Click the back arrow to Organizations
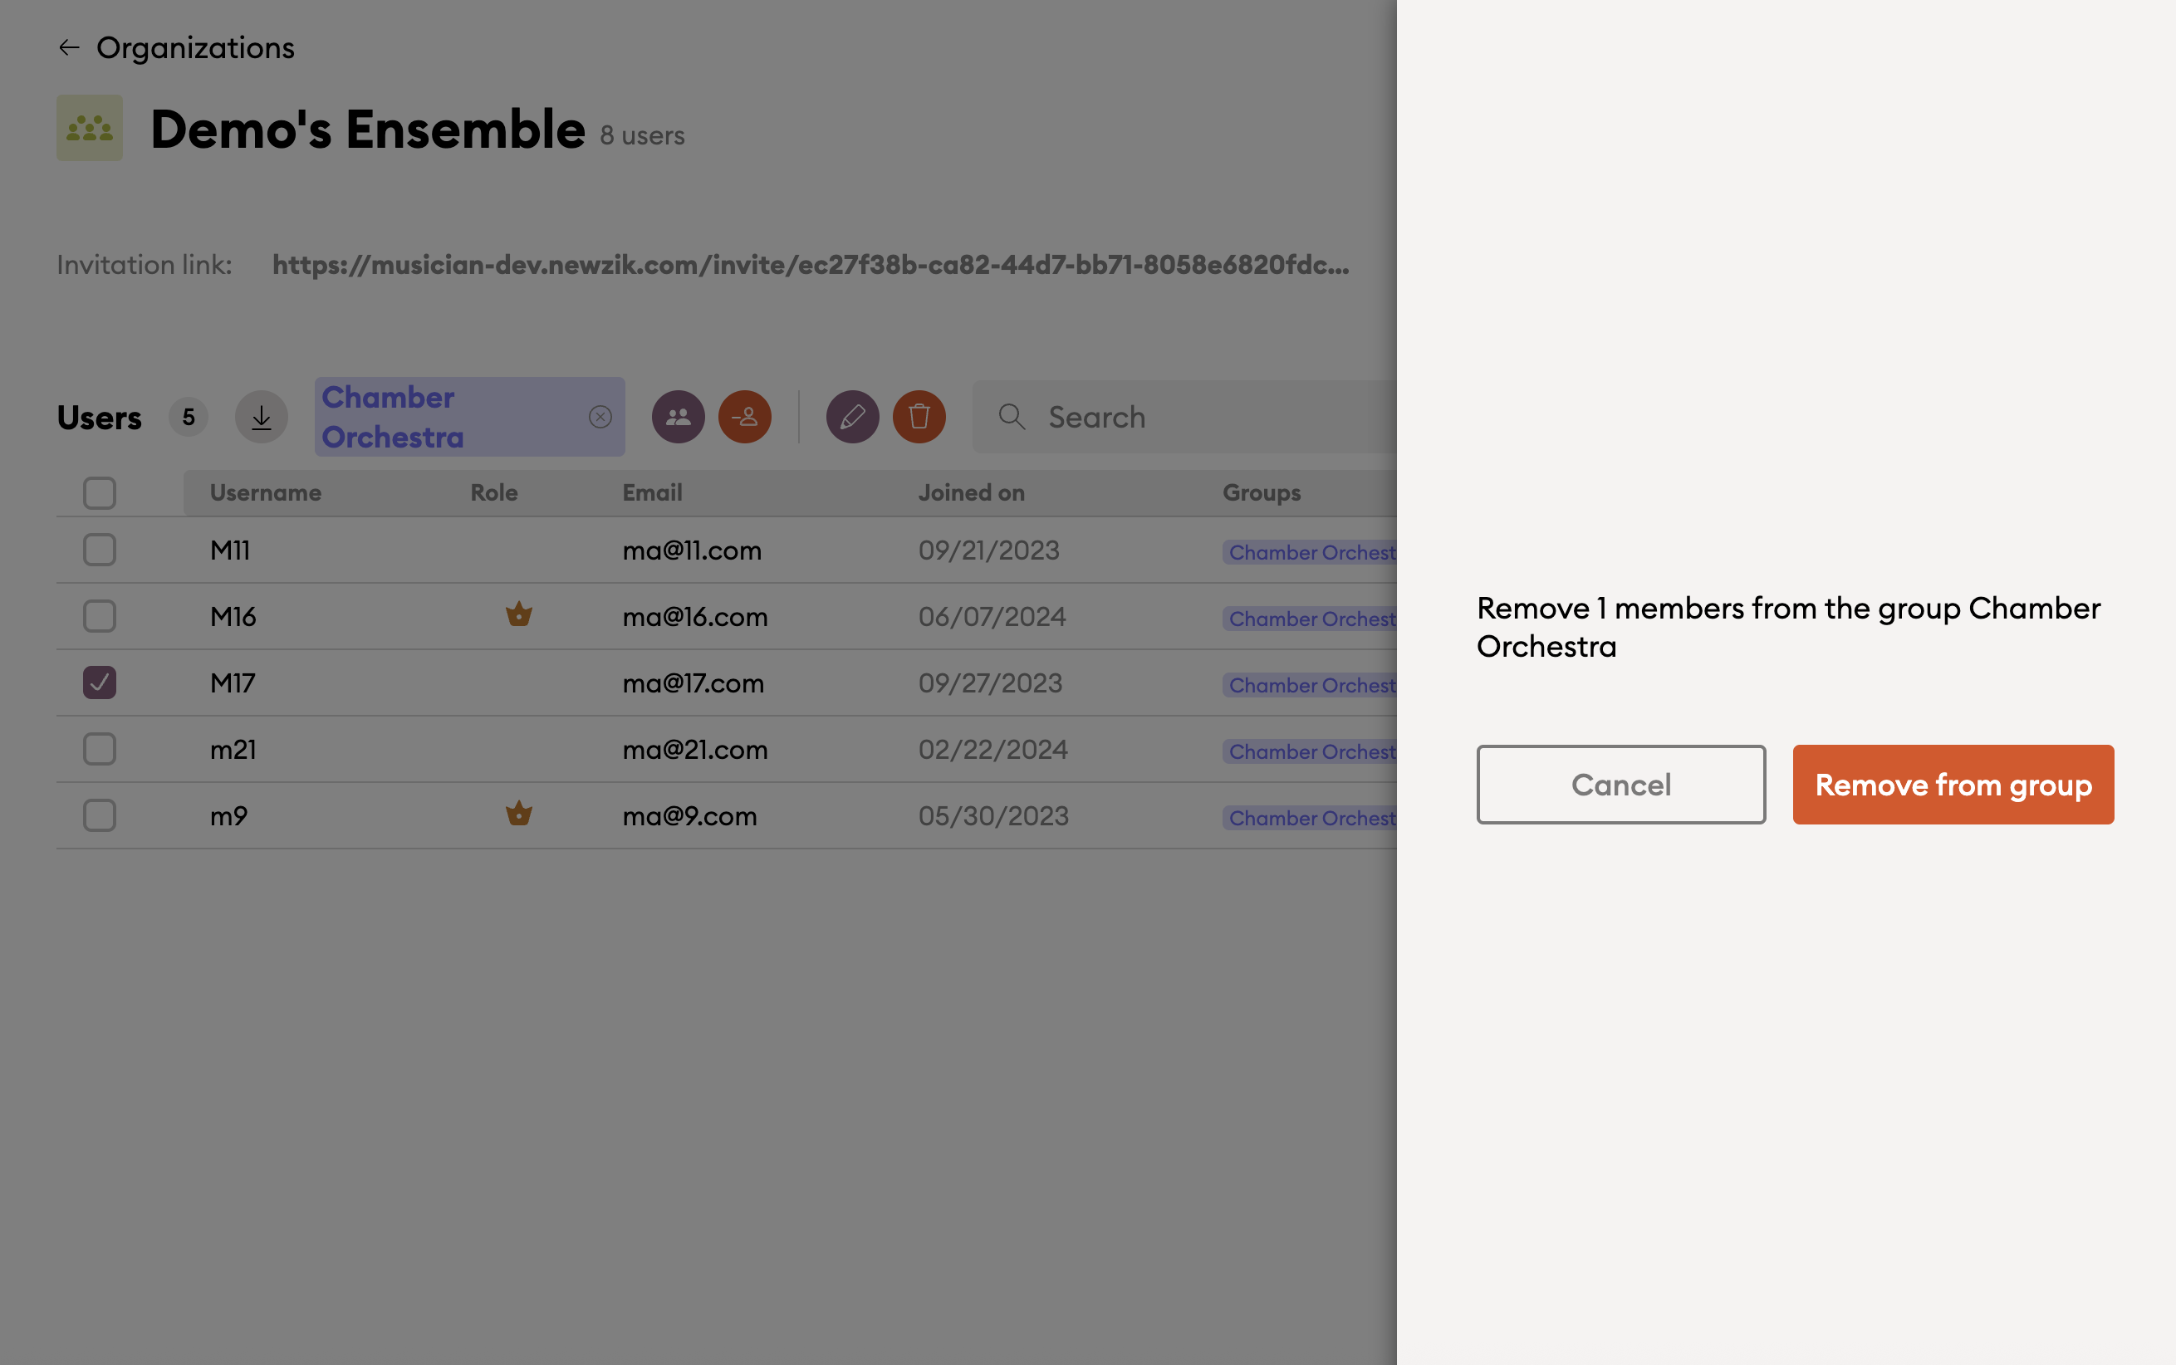 [x=70, y=48]
